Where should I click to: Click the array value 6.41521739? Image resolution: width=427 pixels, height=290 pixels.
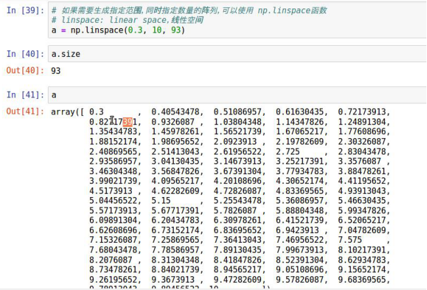click(300, 220)
